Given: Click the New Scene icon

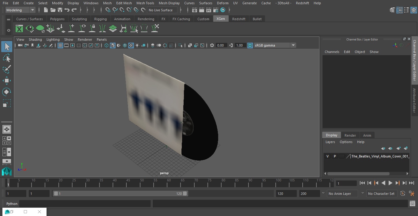Looking at the screenshot, I should tap(46, 10).
